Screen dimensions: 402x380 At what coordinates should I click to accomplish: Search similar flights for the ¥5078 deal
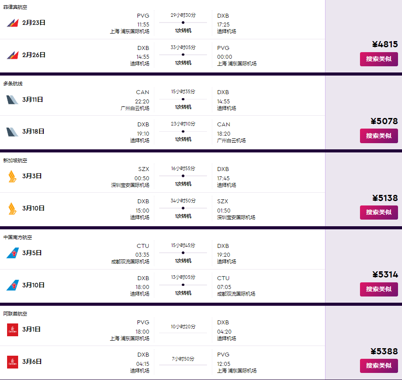tap(379, 136)
